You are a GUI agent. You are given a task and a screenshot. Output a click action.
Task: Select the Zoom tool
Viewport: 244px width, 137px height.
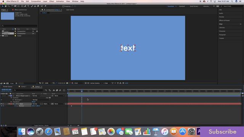(x=9, y=6)
